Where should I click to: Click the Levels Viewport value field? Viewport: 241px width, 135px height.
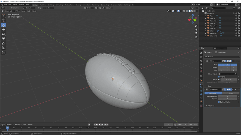click(x=227, y=96)
